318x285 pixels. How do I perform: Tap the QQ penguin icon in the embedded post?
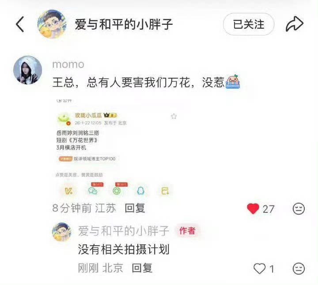(141, 191)
